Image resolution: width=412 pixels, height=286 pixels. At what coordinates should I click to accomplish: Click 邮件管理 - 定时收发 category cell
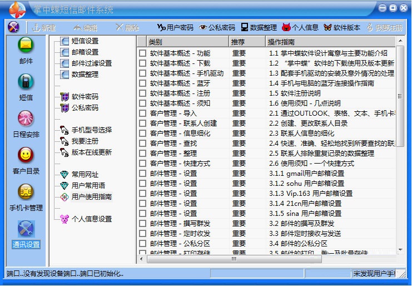[x=180, y=234]
